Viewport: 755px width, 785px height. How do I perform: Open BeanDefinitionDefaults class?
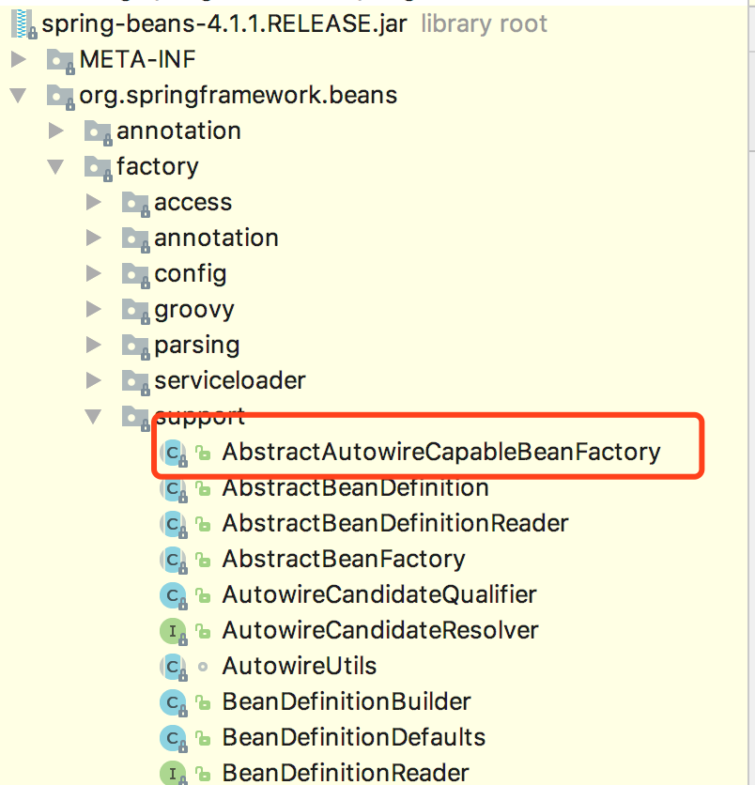[354, 738]
